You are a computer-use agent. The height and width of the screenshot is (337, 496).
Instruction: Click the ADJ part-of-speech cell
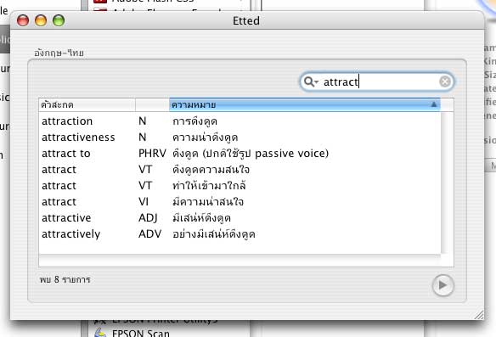click(x=148, y=218)
